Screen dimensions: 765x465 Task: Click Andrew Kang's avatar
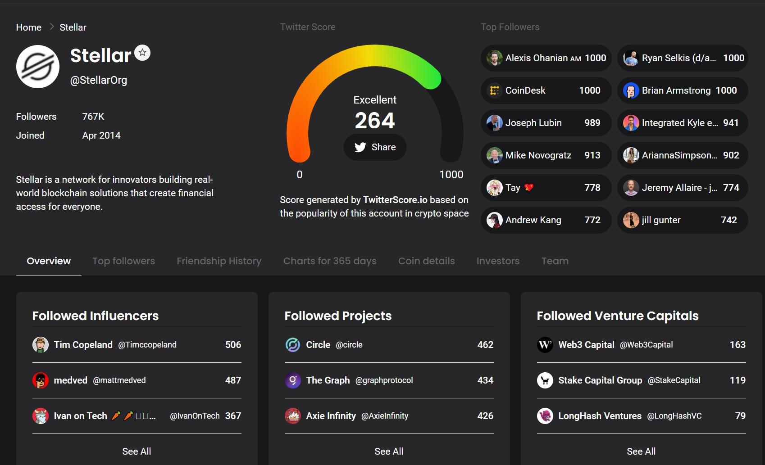click(495, 220)
